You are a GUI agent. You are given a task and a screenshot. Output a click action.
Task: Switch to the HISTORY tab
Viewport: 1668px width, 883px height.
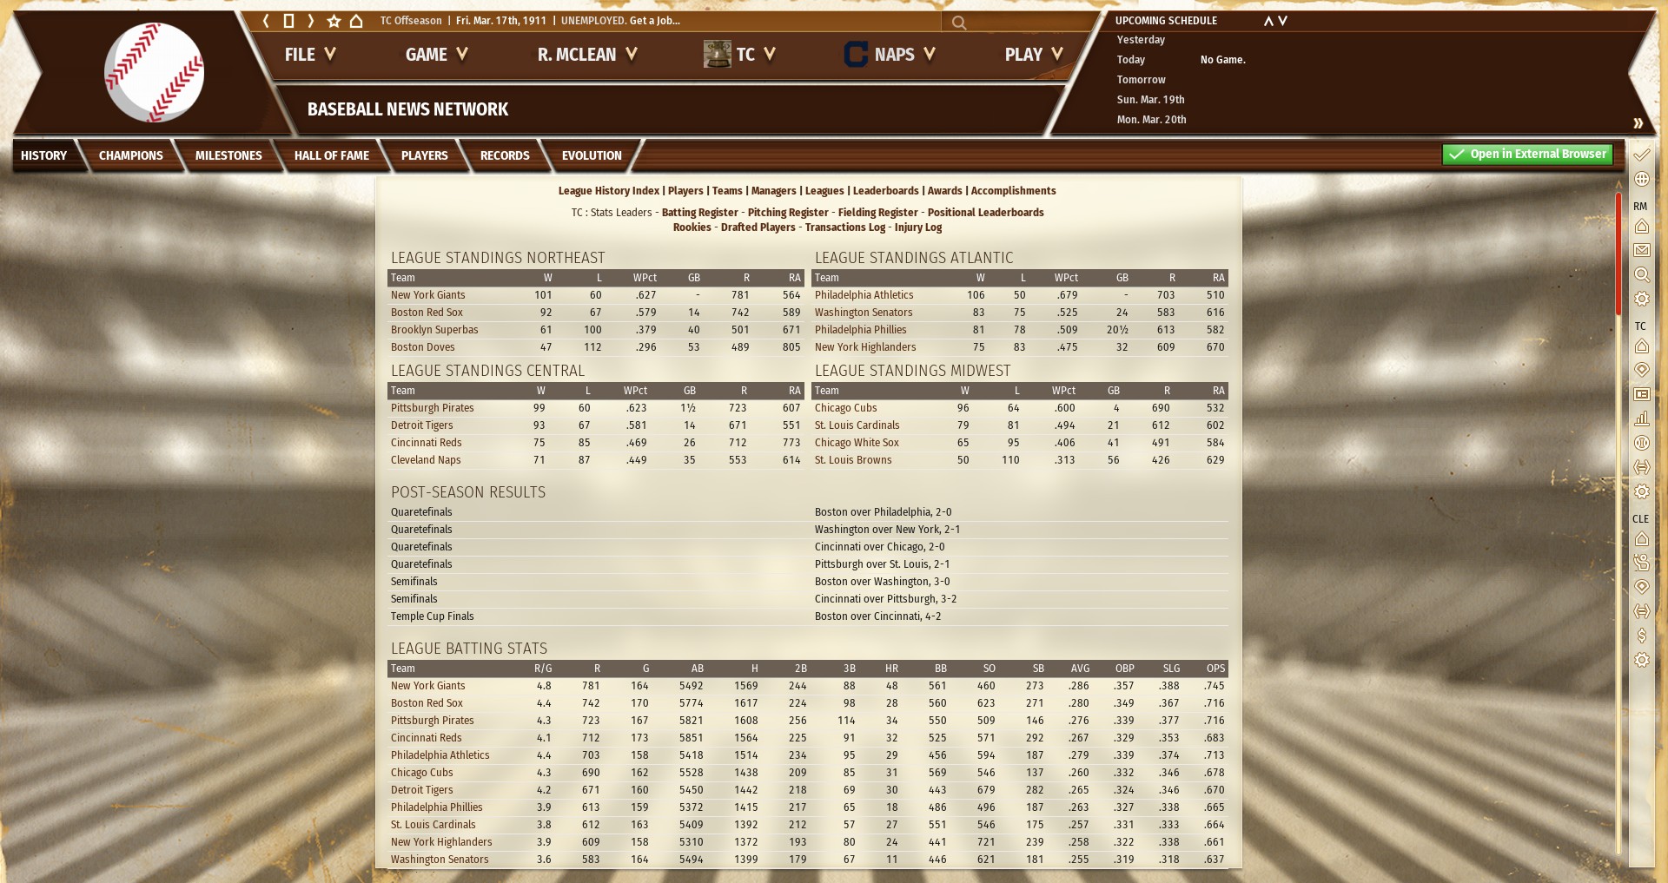coord(44,155)
